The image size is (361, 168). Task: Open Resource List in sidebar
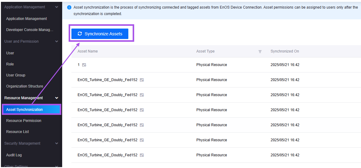[x=18, y=132]
